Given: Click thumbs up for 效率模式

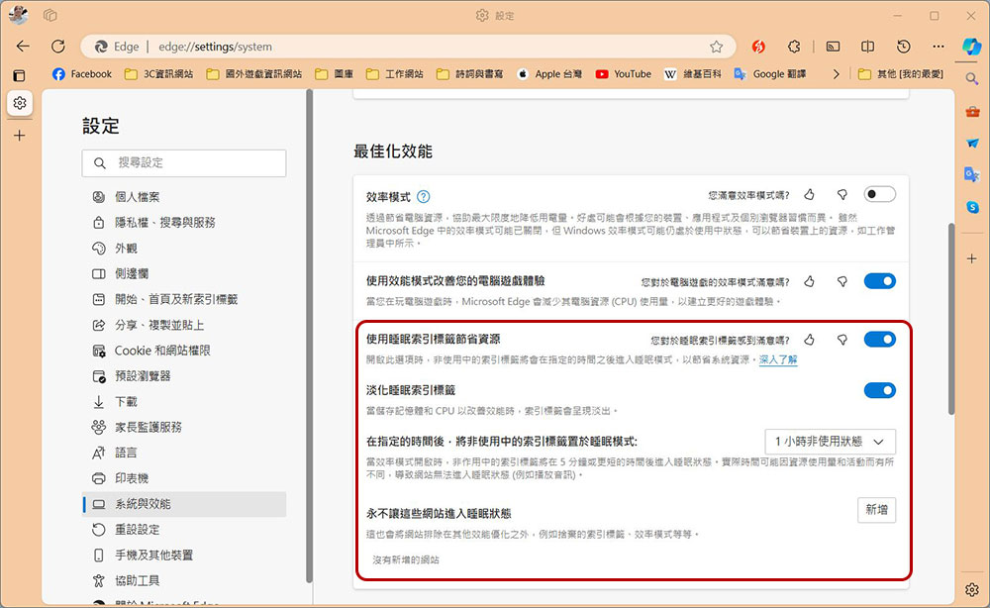Looking at the screenshot, I should point(810,196).
